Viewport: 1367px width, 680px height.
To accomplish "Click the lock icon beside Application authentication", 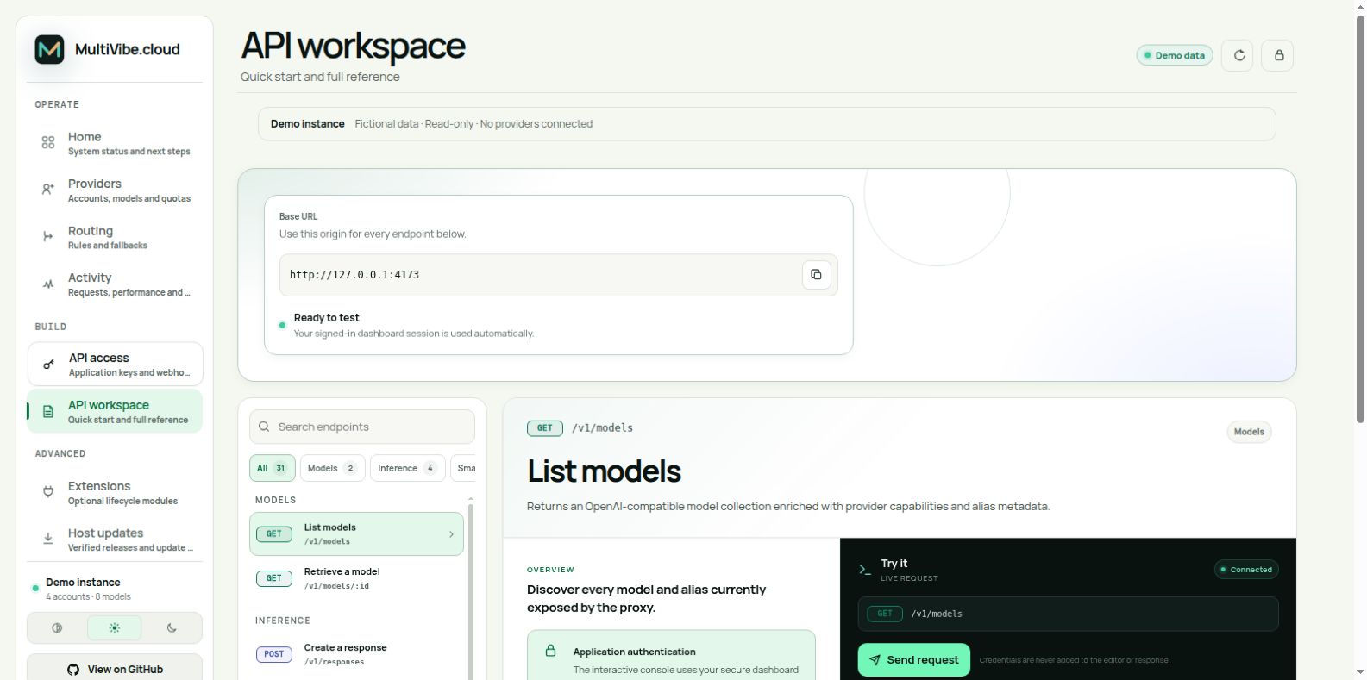I will pos(550,651).
